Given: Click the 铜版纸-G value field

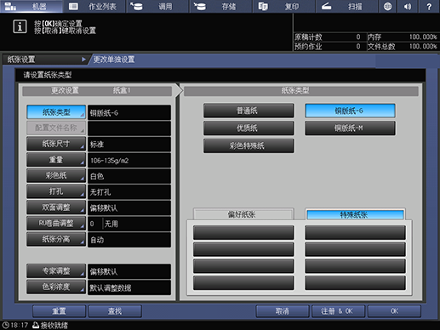Looking at the screenshot, I should pyautogui.click(x=129, y=113).
